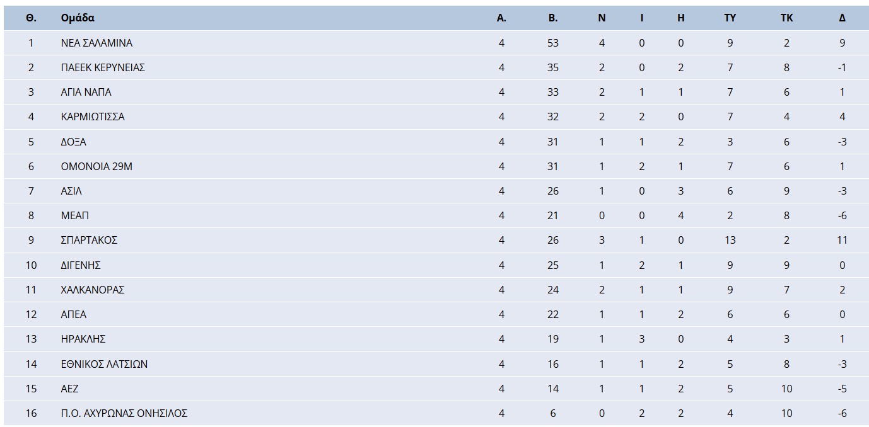
Task: Click Π.Ο. ΑΧΥΡΩΝΑΣ ΟΝΗΣΙΛΟΣ team name
Action: [124, 413]
